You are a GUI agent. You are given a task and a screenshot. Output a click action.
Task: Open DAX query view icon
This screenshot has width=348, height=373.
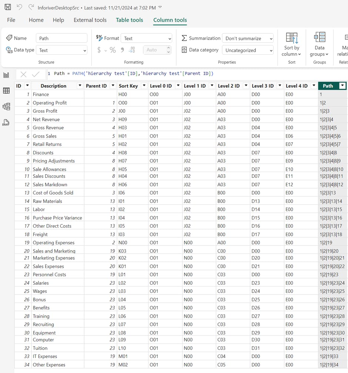coord(6,123)
